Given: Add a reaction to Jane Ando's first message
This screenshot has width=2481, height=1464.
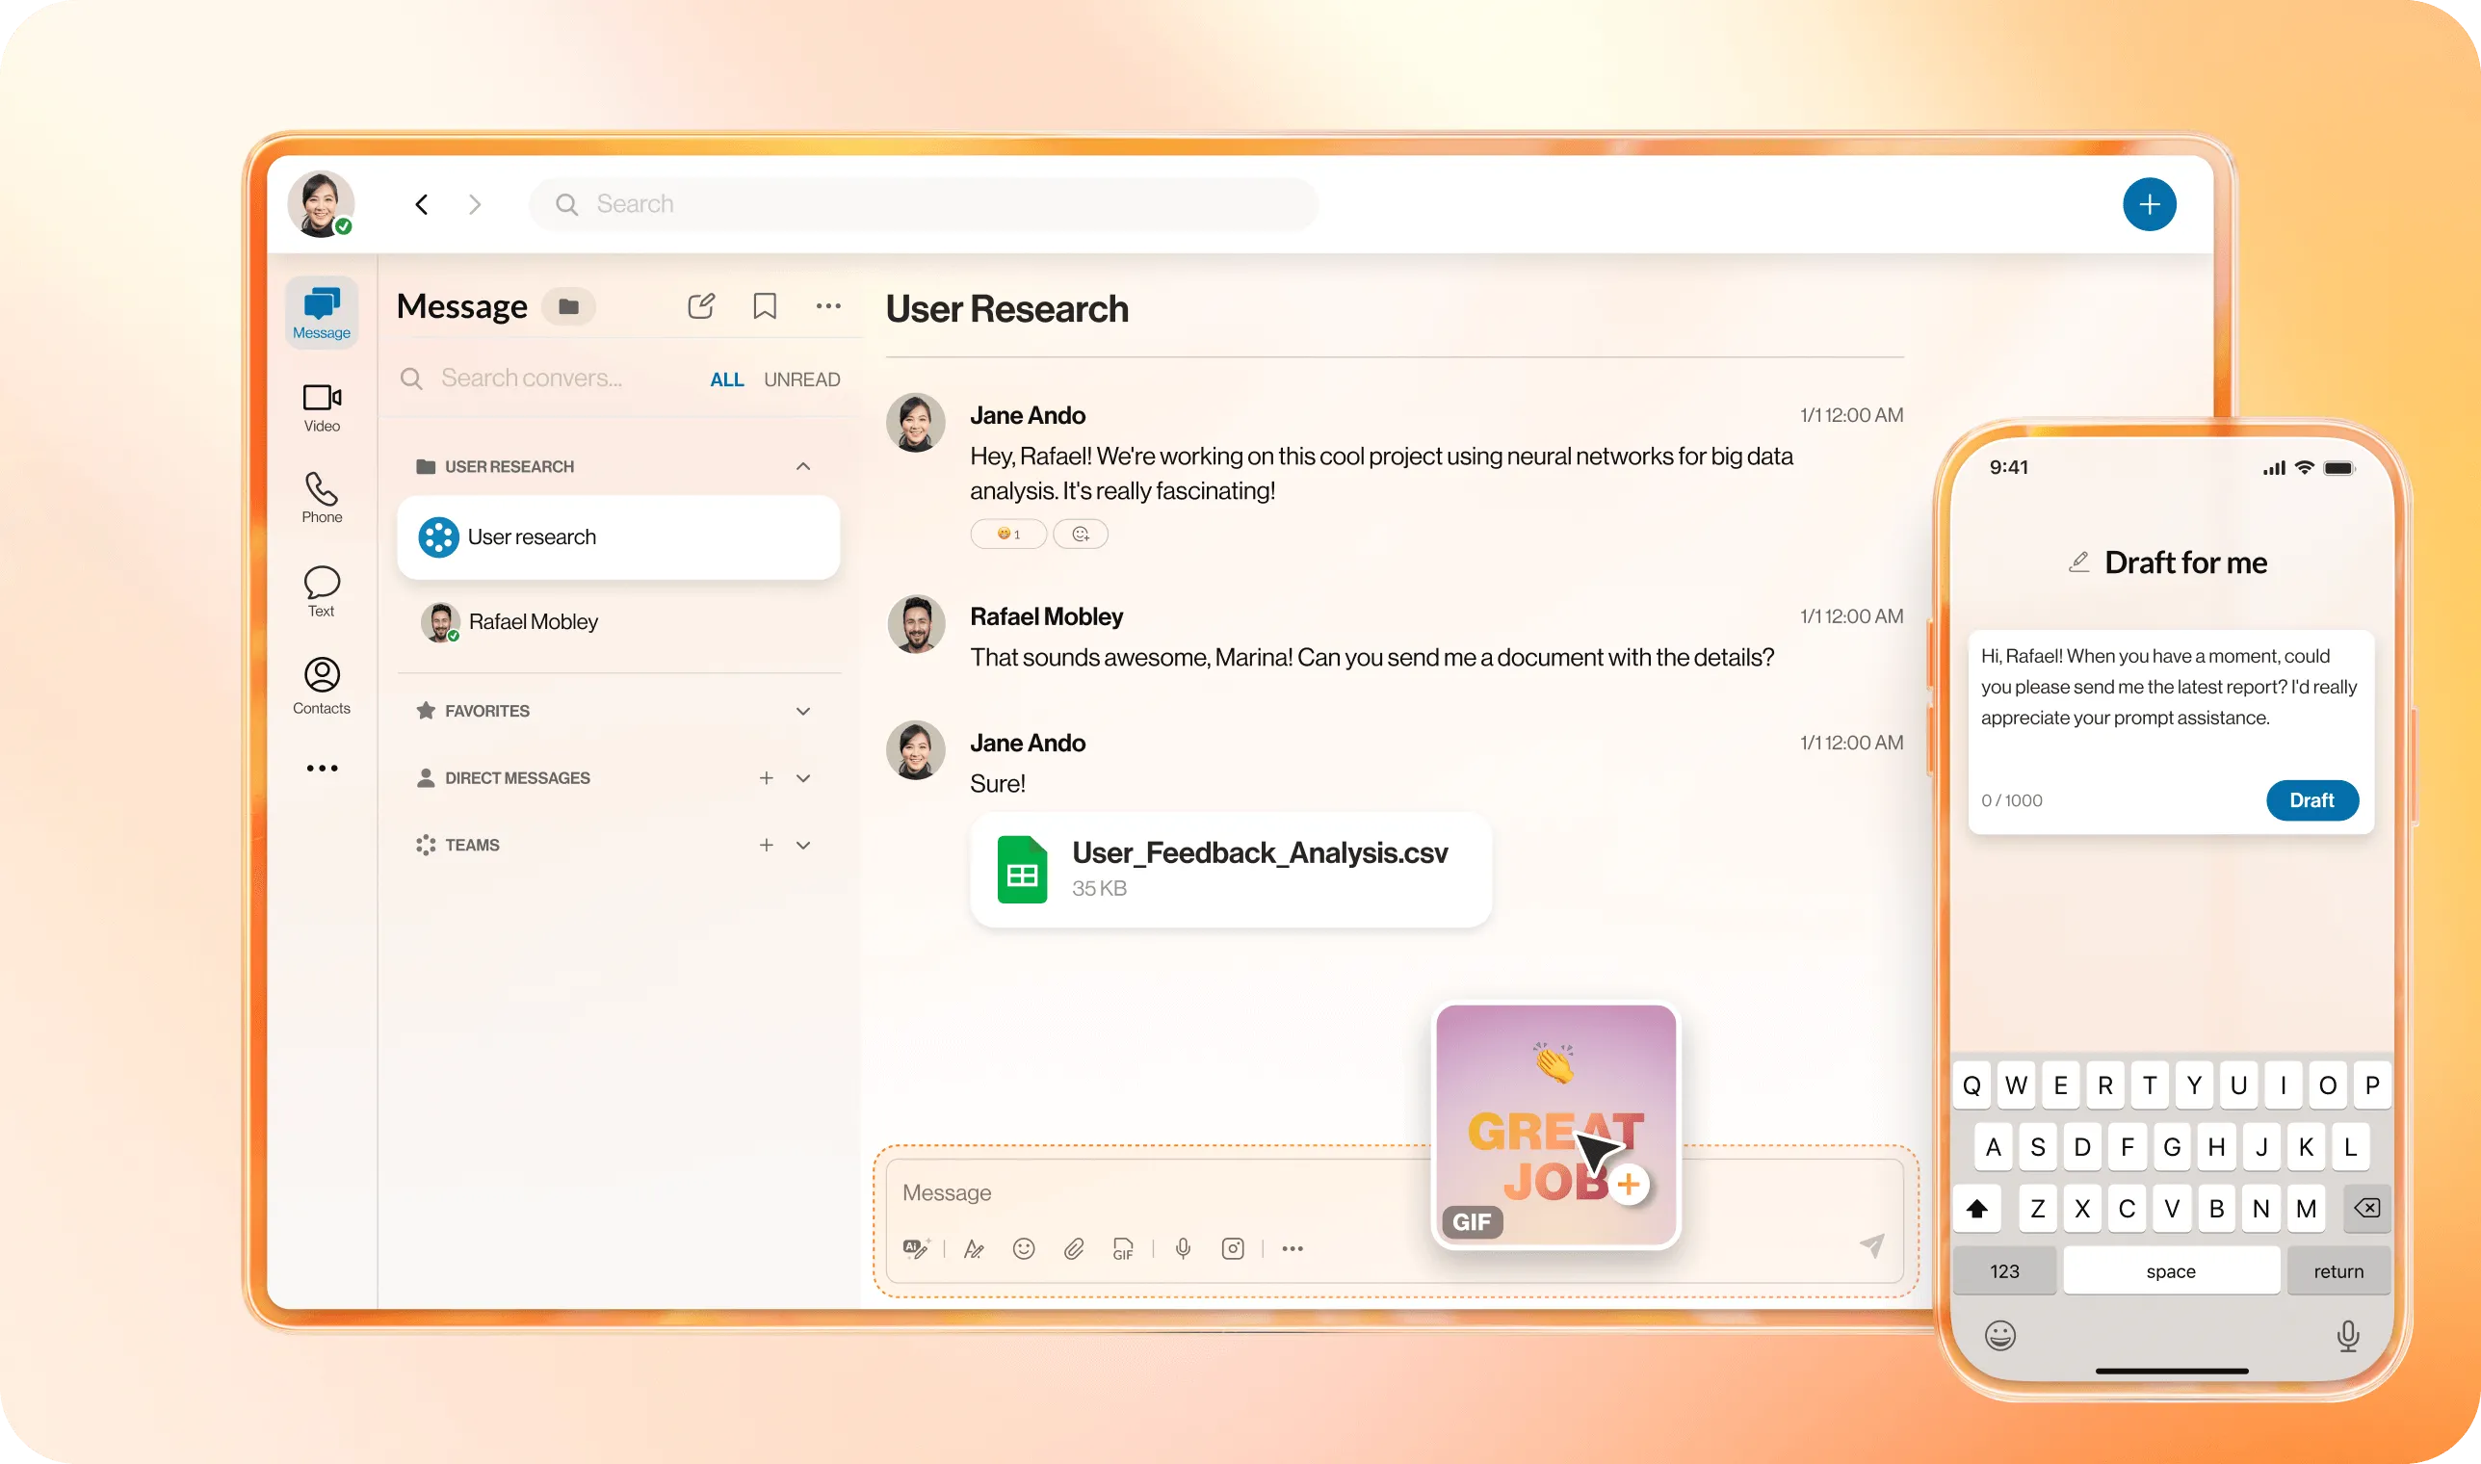Looking at the screenshot, I should coord(1081,534).
